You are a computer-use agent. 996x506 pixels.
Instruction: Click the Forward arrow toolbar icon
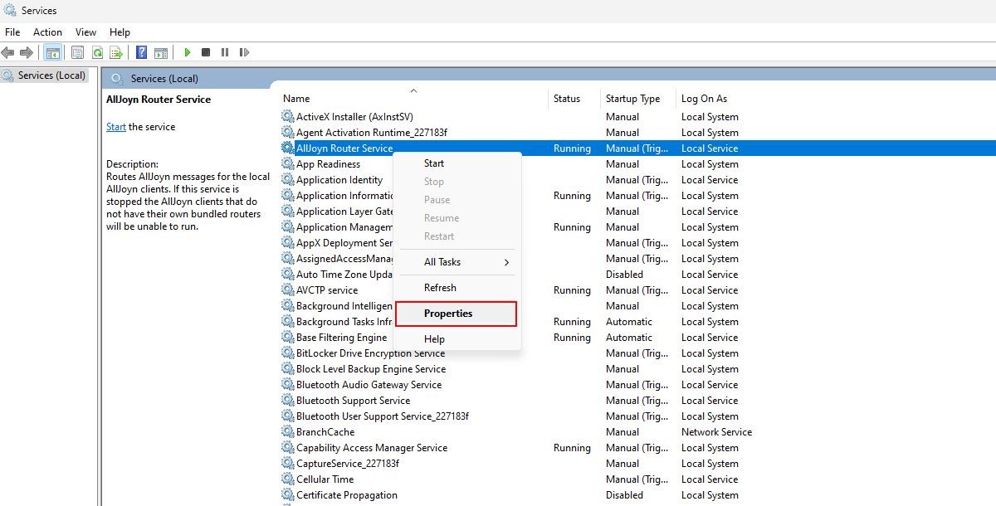click(x=27, y=52)
